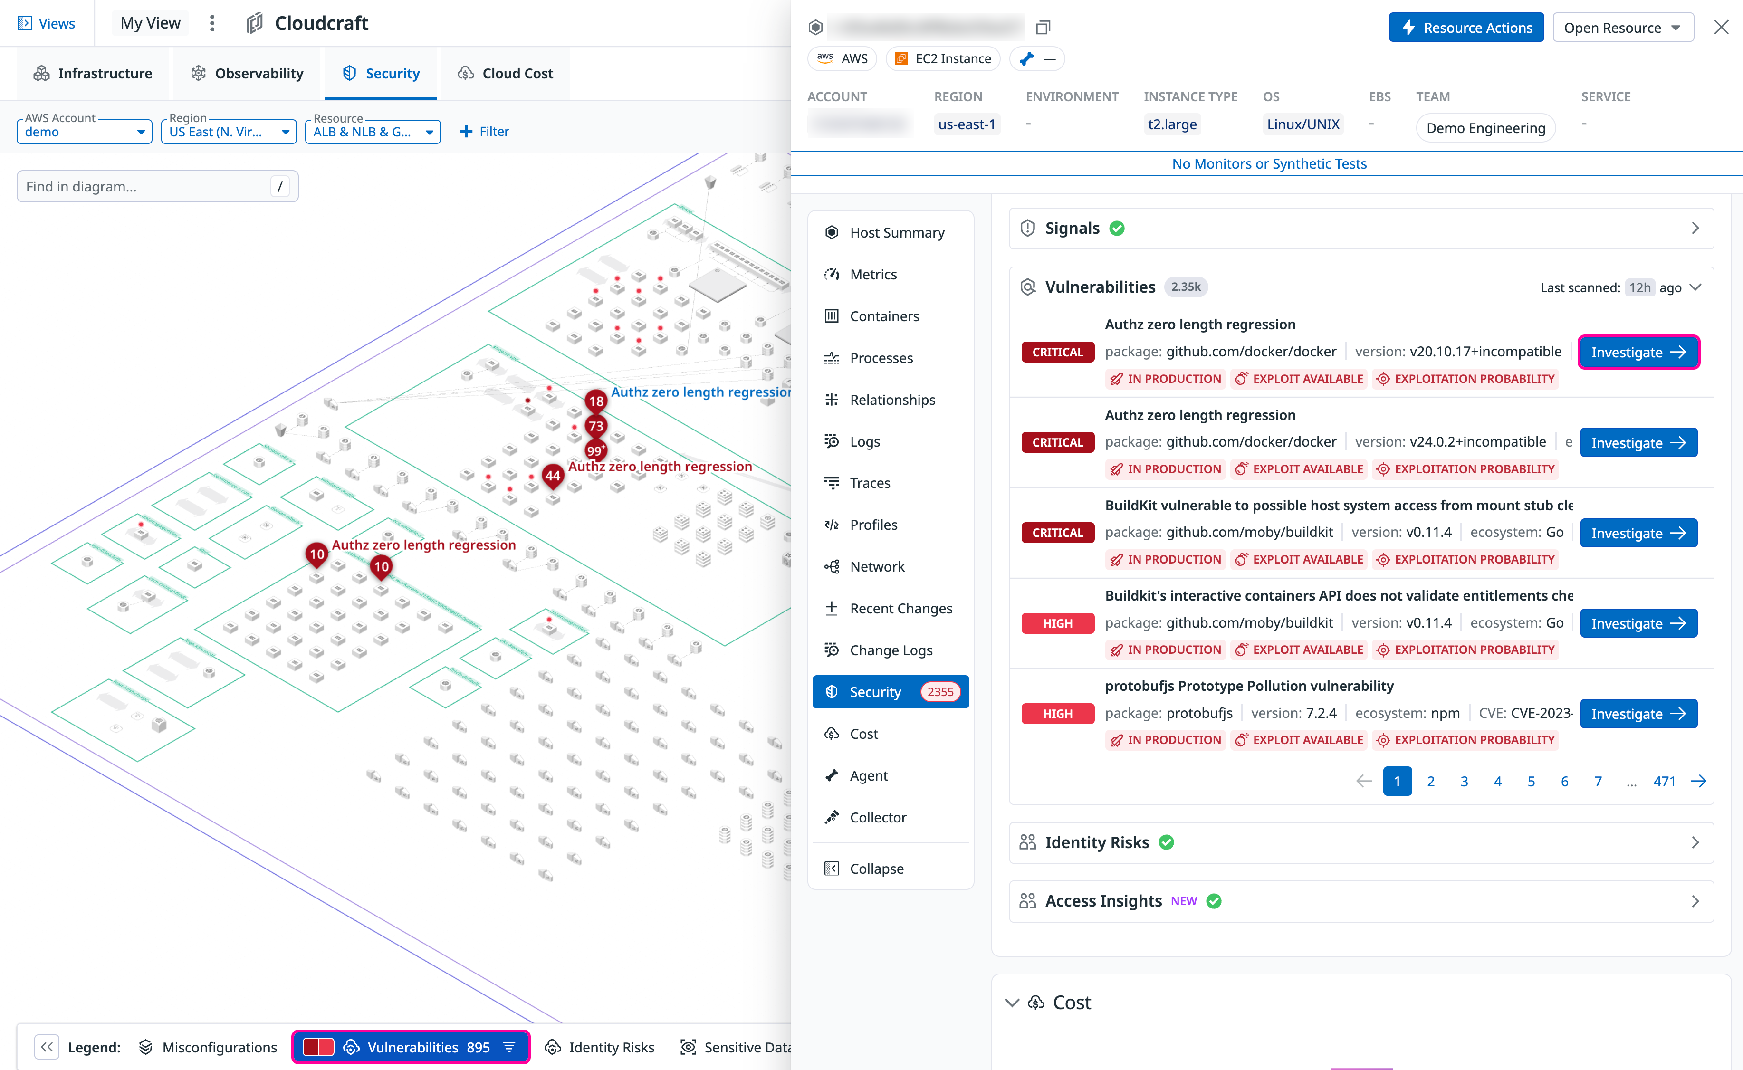
Task: Click the AWS tag chip
Action: click(x=842, y=59)
